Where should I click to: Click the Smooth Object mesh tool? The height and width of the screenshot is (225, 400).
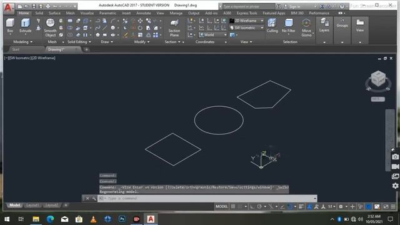click(50, 27)
